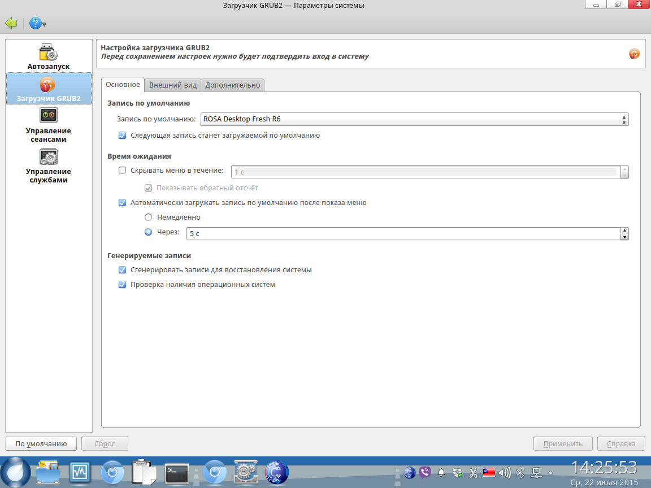
Task: Toggle 'Проверка наличия операционных систем' checkbox
Action: 122,284
